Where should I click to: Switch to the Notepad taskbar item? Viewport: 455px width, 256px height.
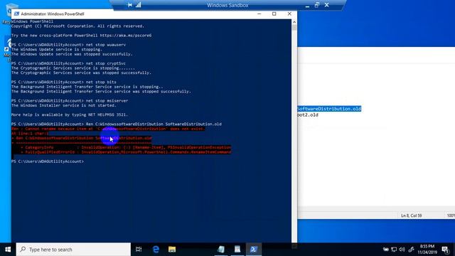221,250
